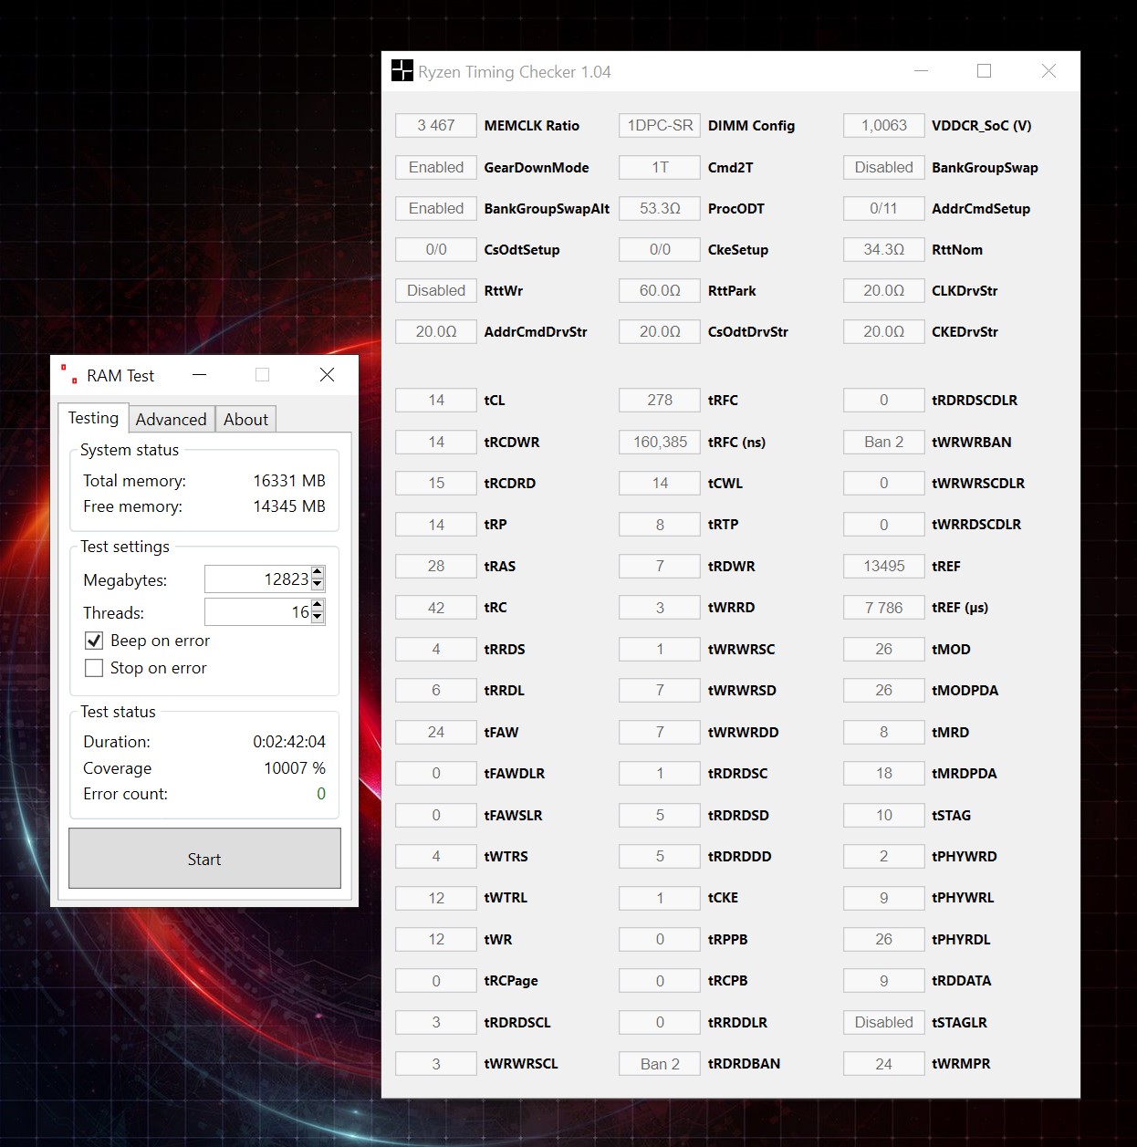Select the tRDRDSD value 5
1137x1147 pixels.
tap(660, 815)
